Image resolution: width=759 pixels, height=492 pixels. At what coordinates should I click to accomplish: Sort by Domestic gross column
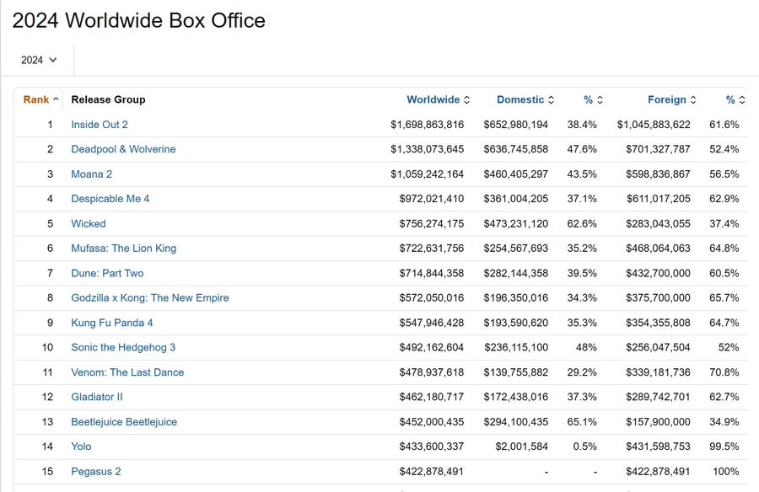(525, 99)
